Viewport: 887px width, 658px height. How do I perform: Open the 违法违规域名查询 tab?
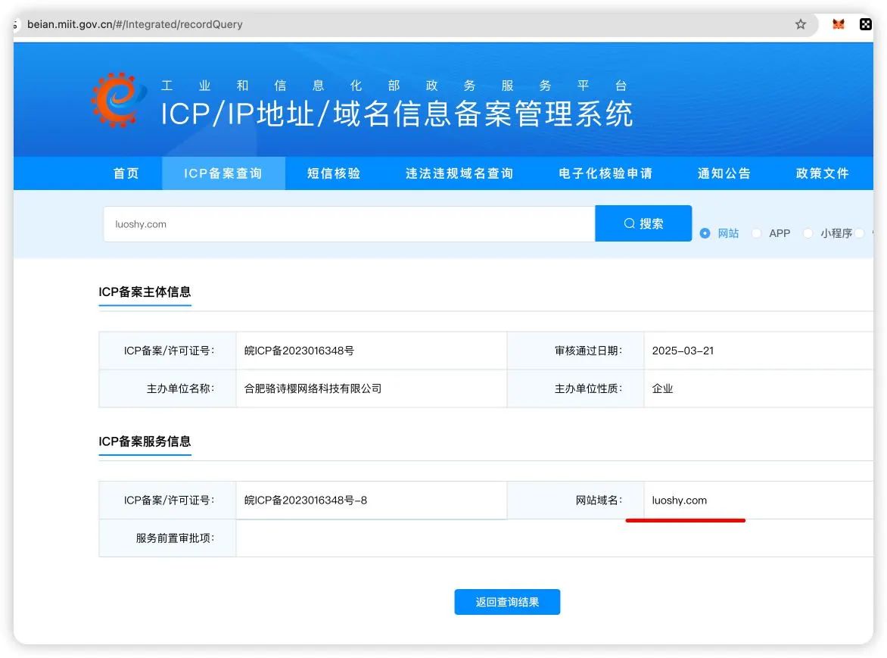click(459, 173)
